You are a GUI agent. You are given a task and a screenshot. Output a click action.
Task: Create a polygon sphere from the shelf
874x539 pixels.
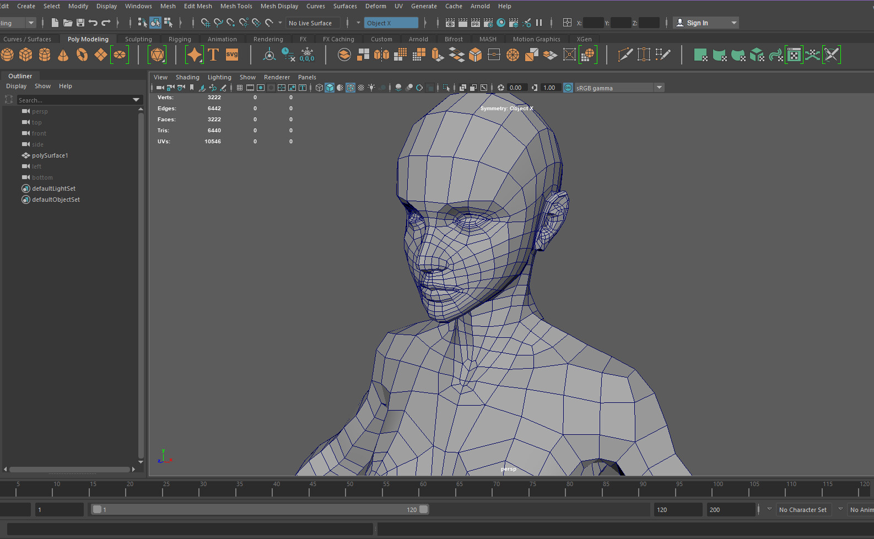pyautogui.click(x=7, y=55)
